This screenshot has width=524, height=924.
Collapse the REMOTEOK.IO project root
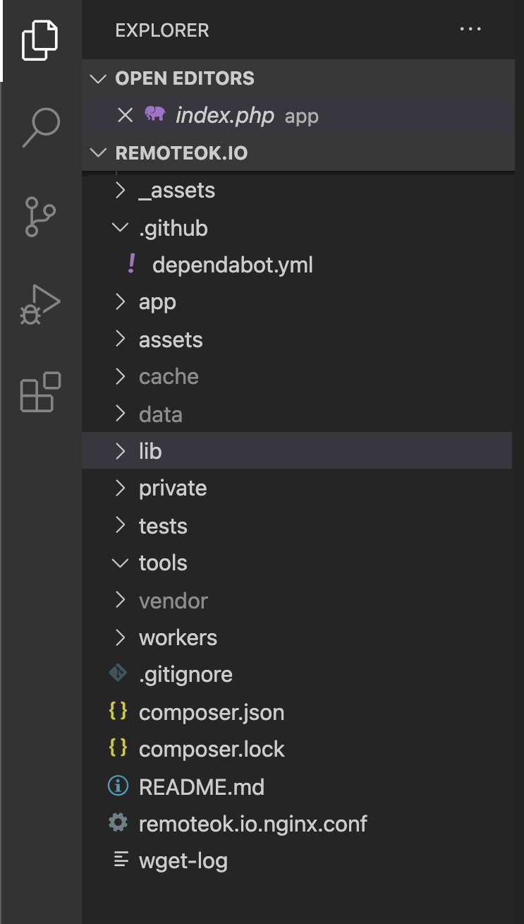point(99,153)
